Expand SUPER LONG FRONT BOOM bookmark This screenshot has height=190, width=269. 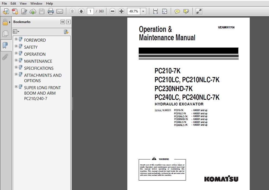tap(16, 87)
